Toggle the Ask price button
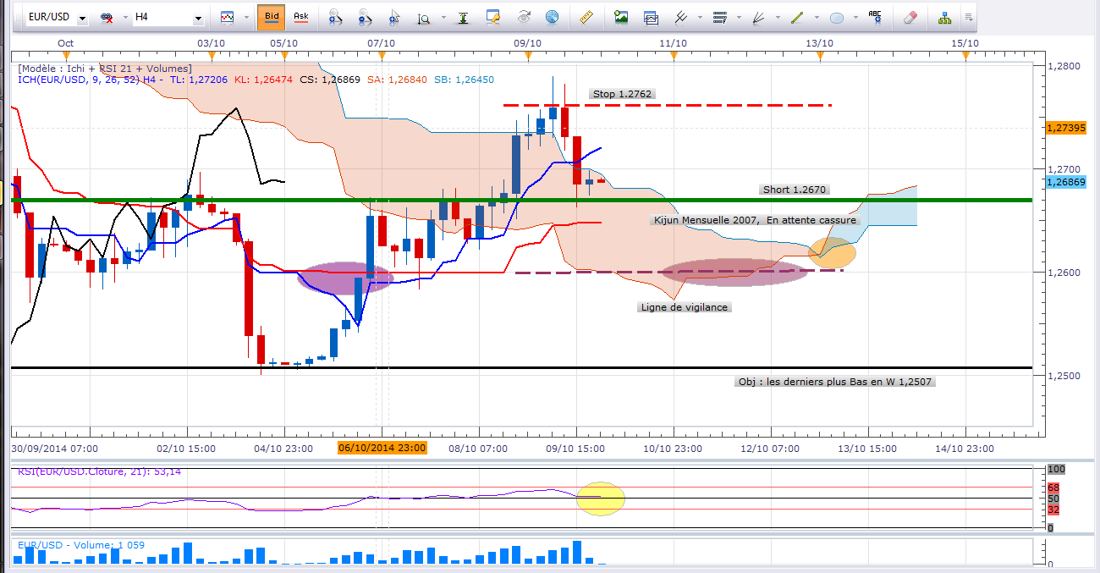The image size is (1100, 573). point(300,17)
